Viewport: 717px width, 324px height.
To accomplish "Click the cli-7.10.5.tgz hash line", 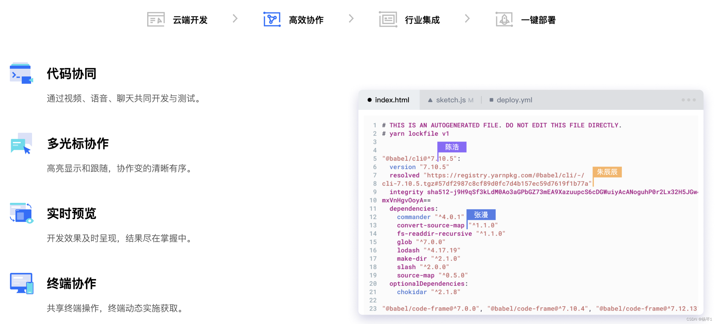I will [487, 183].
